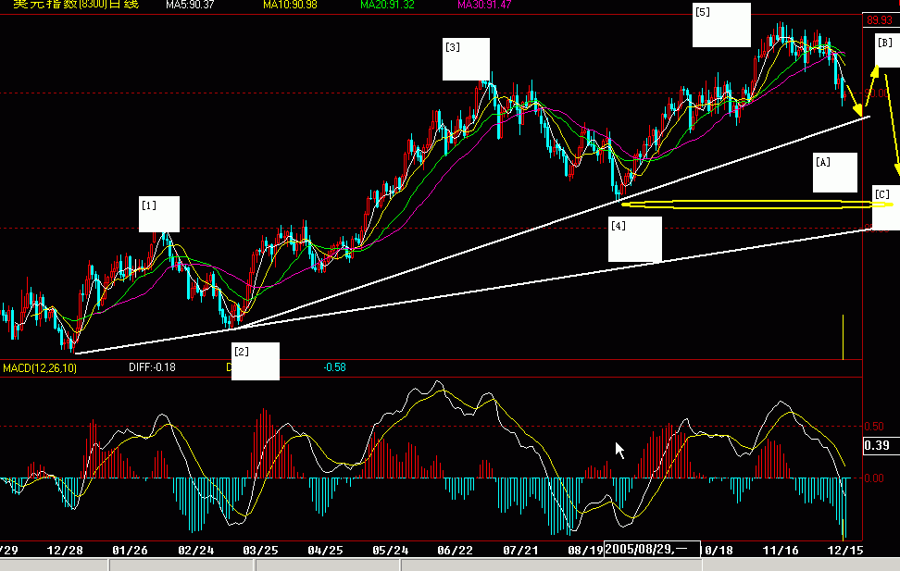Click the MA10:90.98 moving average readout

(x=290, y=5)
